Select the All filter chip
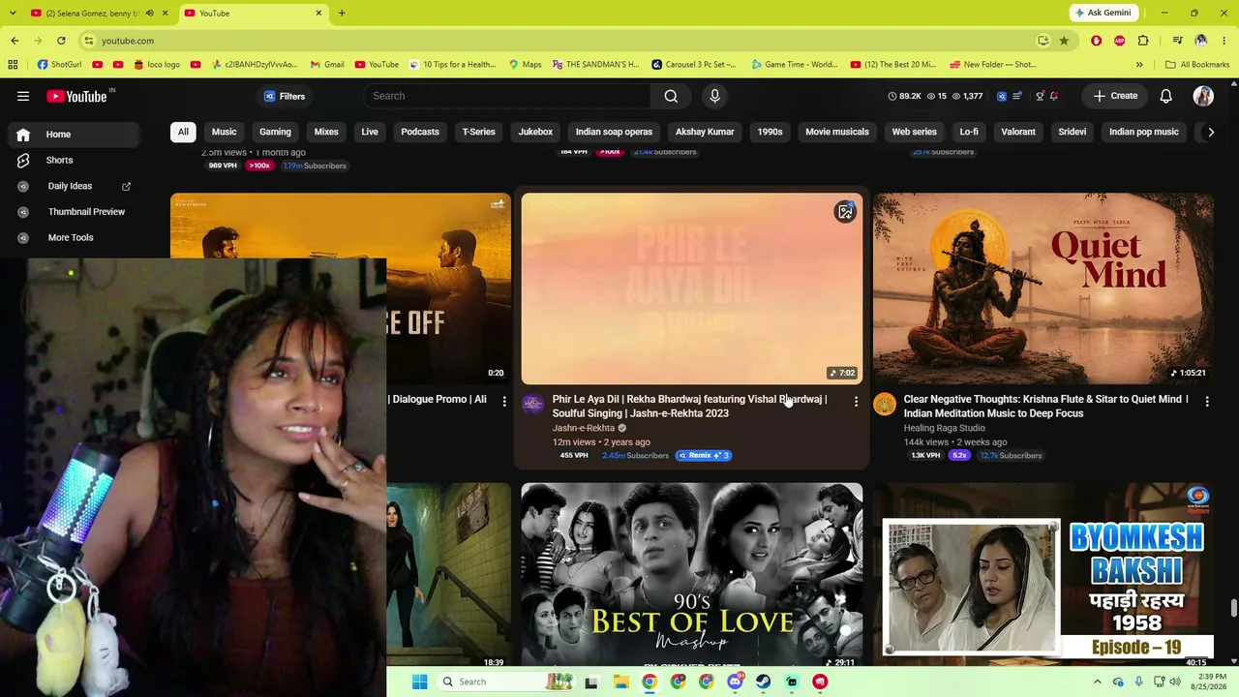Viewport: 1239px width, 697px height. (183, 132)
